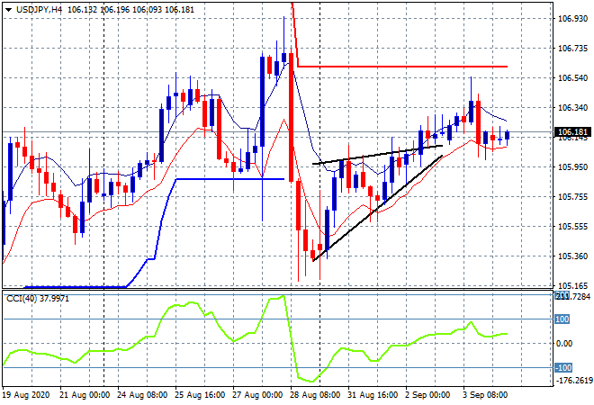Viewport: 594px width, 405px height.
Task: Click the CCI 0.00 level label
Action: 564,344
